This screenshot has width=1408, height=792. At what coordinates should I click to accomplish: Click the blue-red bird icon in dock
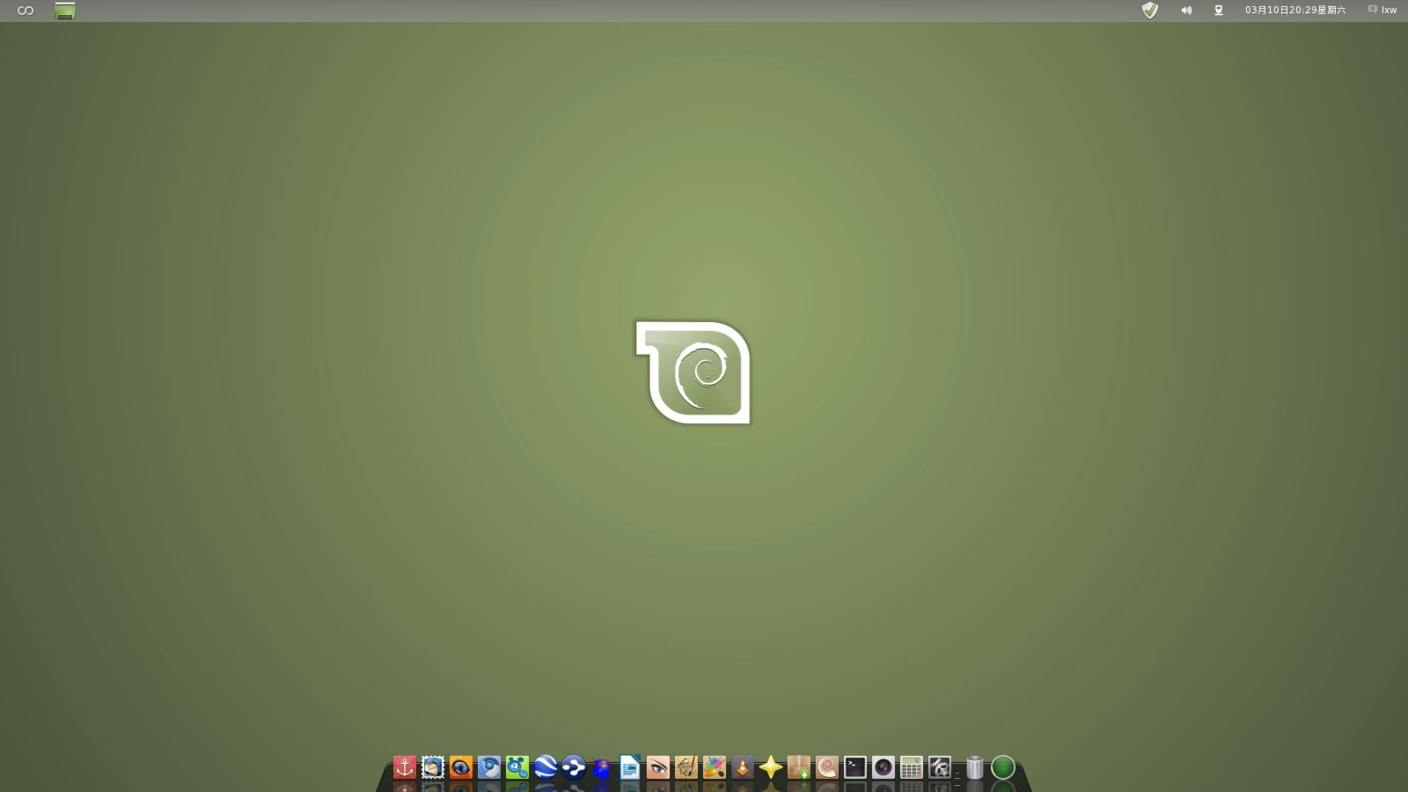pyautogui.click(x=602, y=767)
